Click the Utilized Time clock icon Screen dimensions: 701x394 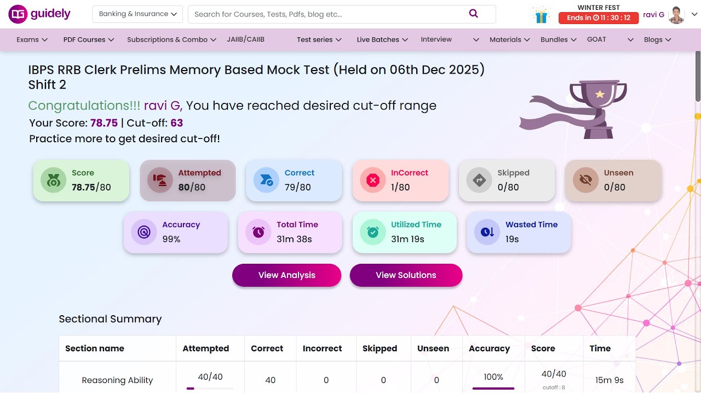pyautogui.click(x=373, y=232)
